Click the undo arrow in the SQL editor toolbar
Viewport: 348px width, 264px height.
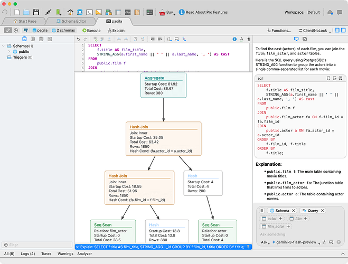(78, 39)
